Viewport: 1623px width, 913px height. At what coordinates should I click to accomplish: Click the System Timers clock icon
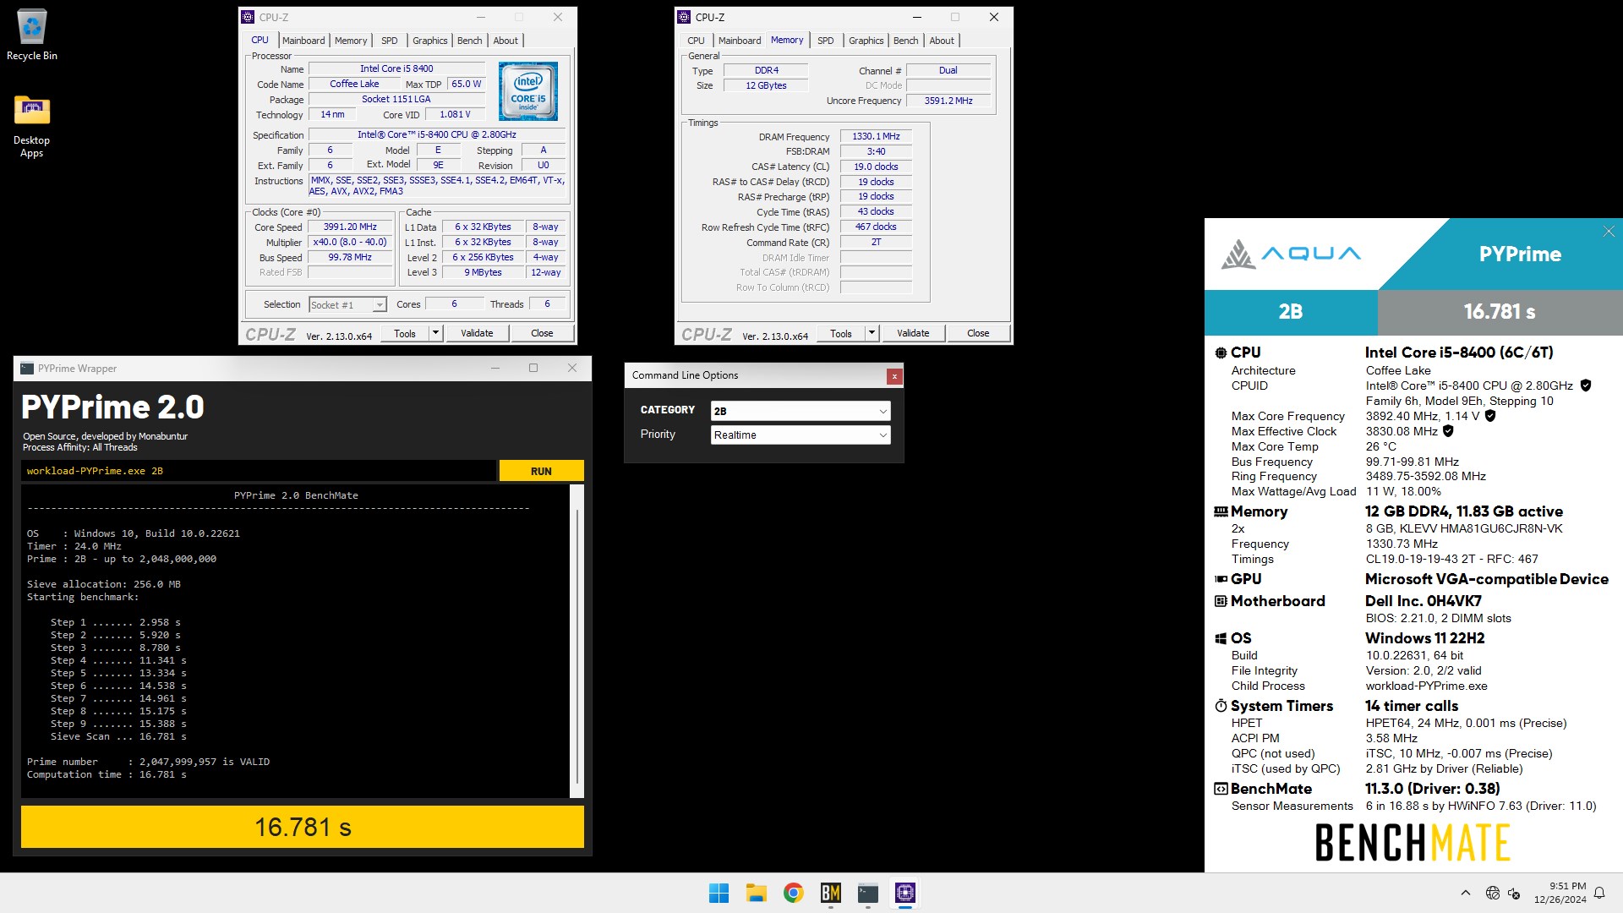point(1221,706)
